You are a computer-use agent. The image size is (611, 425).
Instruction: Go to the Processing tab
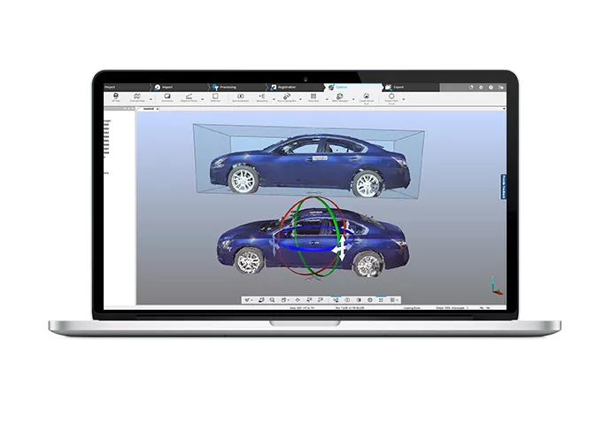point(229,87)
